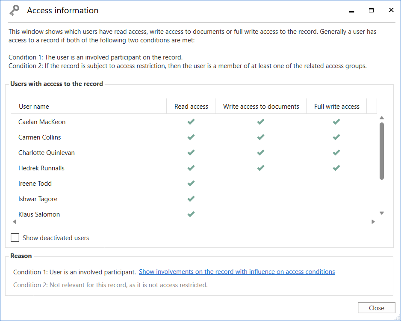Enable Show deactivated users checkbox
The image size is (401, 321).
[15, 238]
